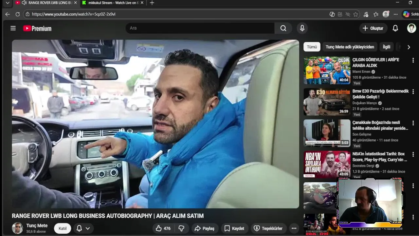
Task: Dislike the video with thumbs-down
Action: (181, 228)
